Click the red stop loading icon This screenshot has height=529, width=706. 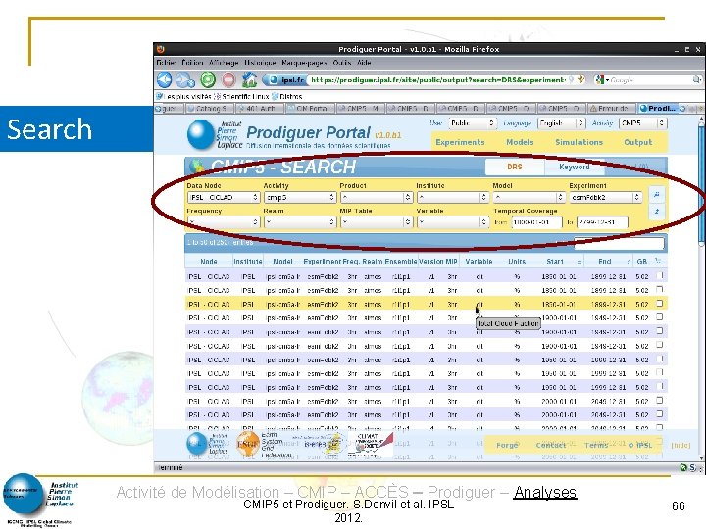pos(228,80)
